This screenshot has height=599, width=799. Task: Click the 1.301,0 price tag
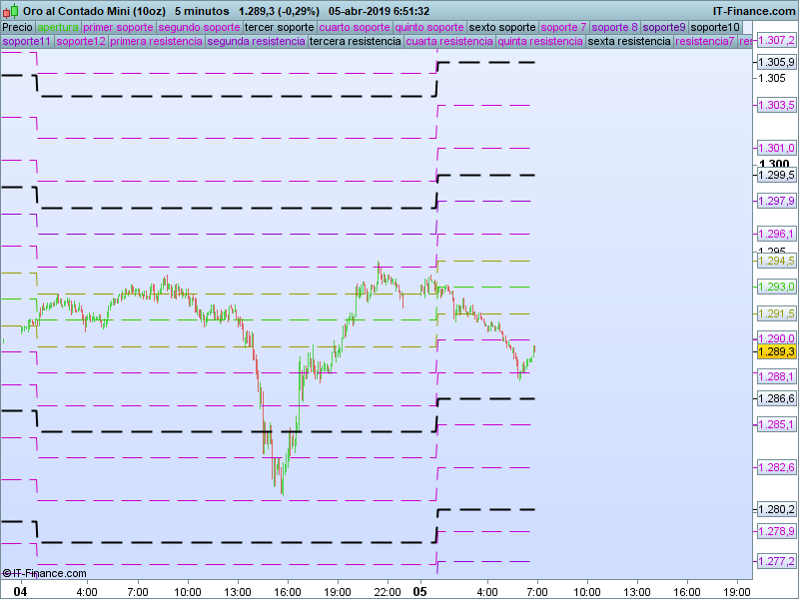pyautogui.click(x=776, y=148)
